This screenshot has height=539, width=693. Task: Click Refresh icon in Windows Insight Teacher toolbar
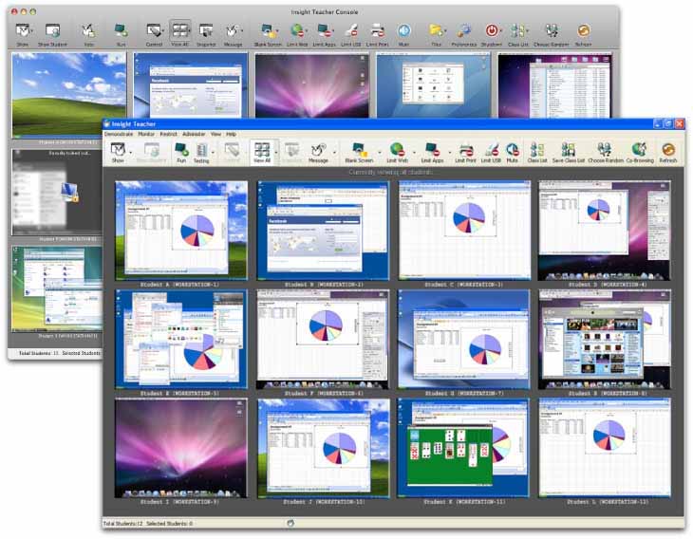pos(668,152)
